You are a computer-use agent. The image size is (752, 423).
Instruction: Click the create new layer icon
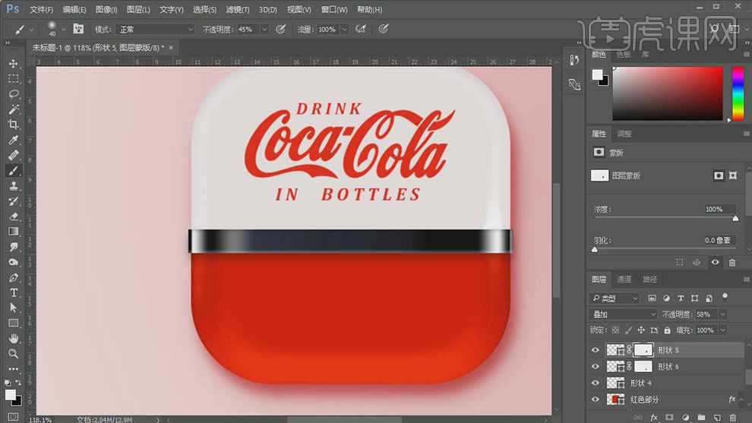[719, 417]
